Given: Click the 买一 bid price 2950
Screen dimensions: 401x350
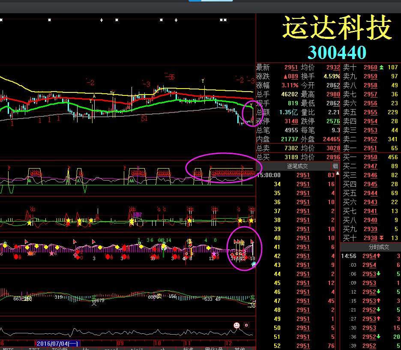Looking at the screenshot, I should pos(371,157).
